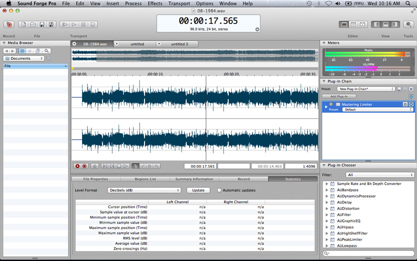Image resolution: width=417 pixels, height=261 pixels.
Task: Open the Tools gear menu
Action: tap(408, 25)
